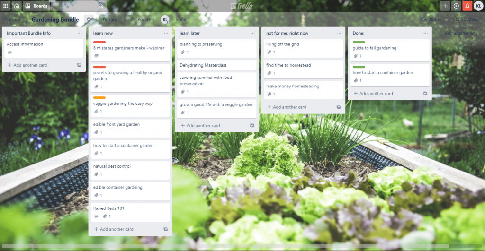The image size is (485, 251).
Task: Open edible front yard garden card
Action: pyautogui.click(x=130, y=128)
